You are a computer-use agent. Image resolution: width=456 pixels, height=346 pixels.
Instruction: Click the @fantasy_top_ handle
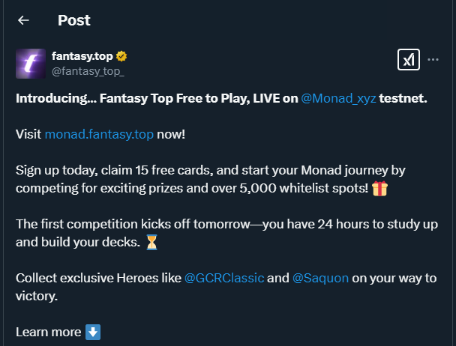click(x=88, y=70)
